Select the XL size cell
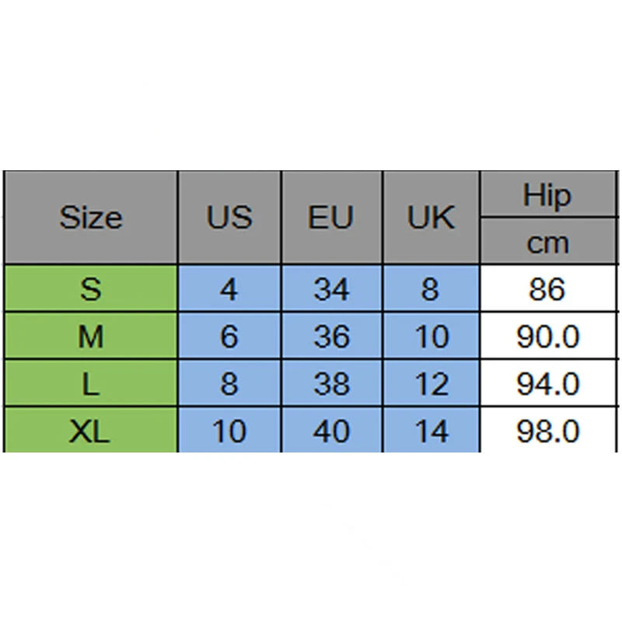This screenshot has width=622, height=622. click(x=91, y=431)
